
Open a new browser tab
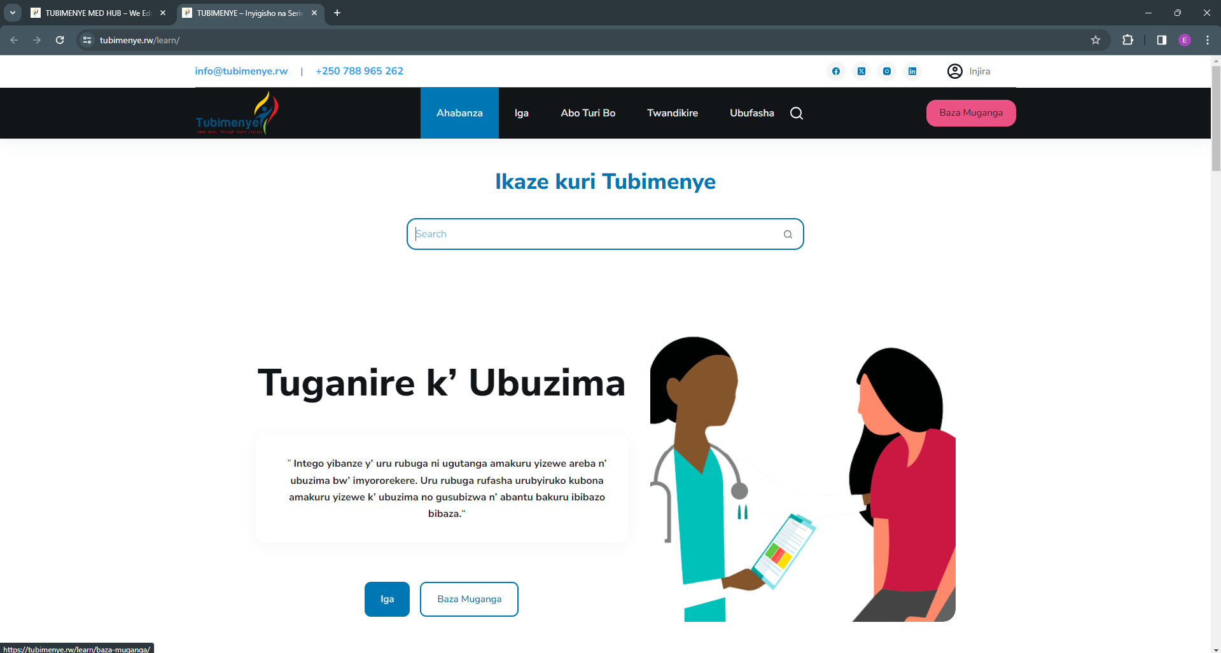pos(337,13)
